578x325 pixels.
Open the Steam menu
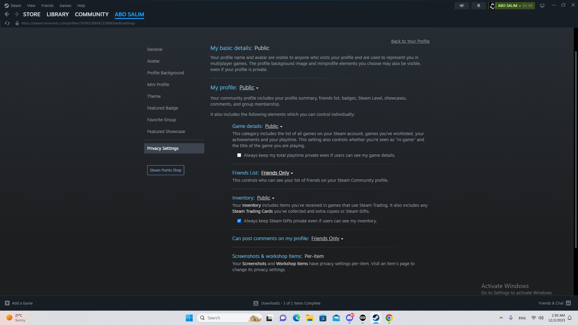(x=16, y=5)
